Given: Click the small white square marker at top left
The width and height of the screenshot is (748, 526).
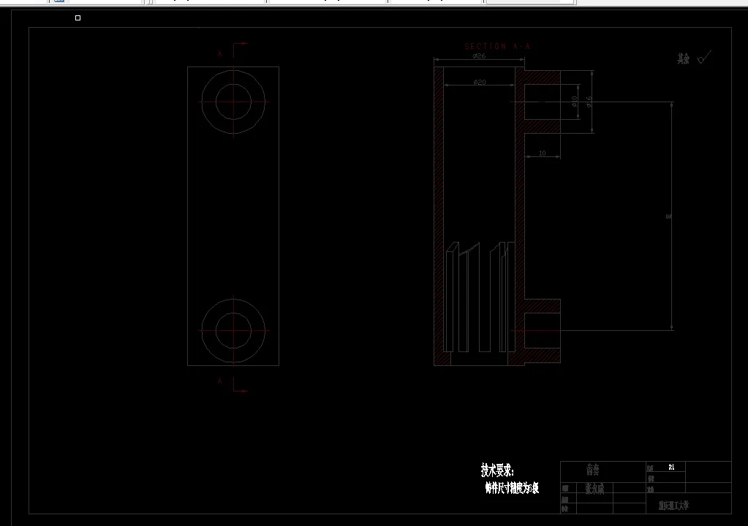Looking at the screenshot, I should pyautogui.click(x=78, y=18).
